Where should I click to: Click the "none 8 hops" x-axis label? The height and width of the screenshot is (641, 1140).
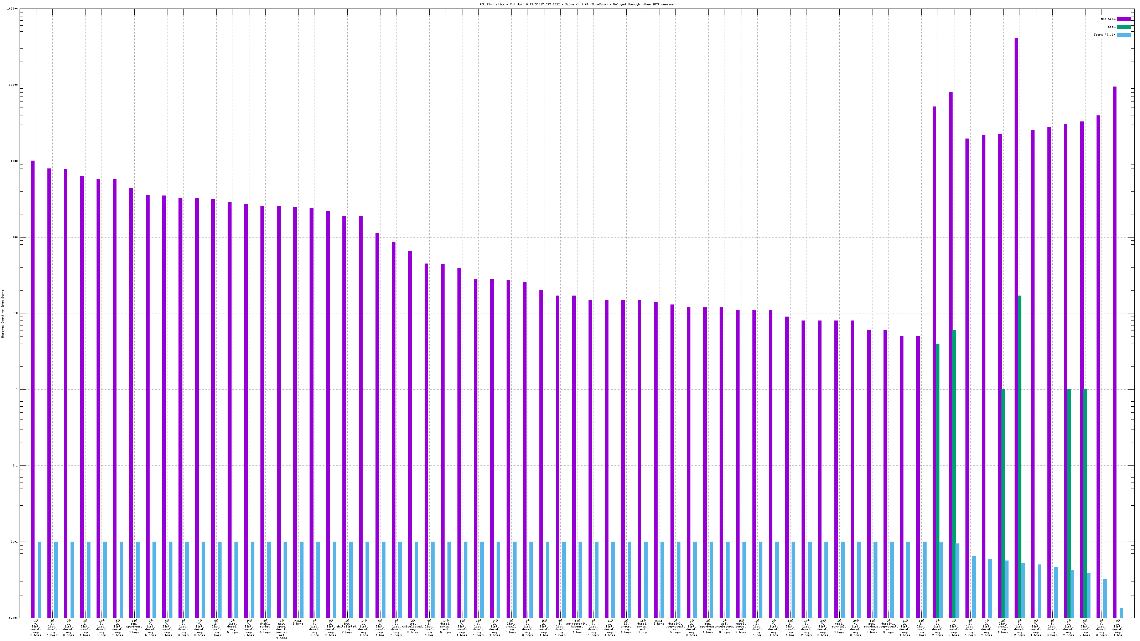pyautogui.click(x=298, y=622)
